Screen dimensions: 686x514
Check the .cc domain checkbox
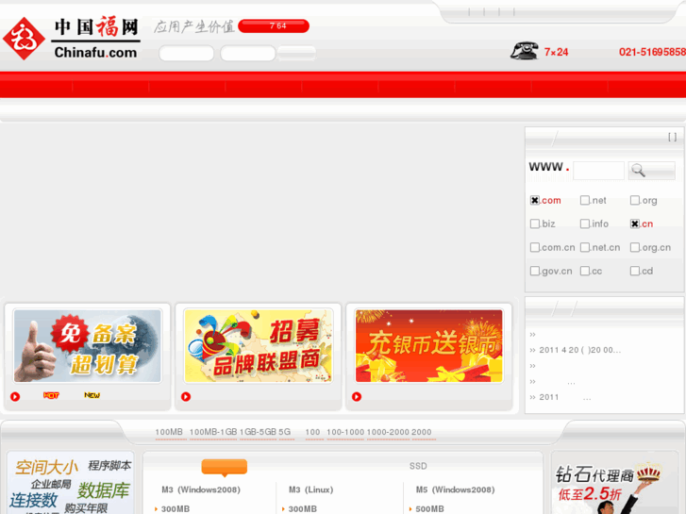pos(584,272)
